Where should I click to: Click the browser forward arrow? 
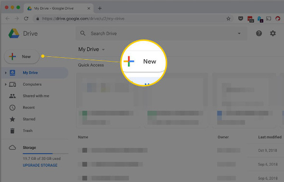pos(17,18)
